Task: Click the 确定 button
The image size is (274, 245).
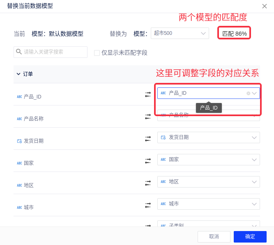Action: [x=250, y=237]
